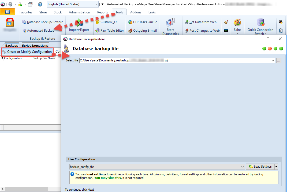Open the Outgoing E-mail tool
The width and height of the screenshot is (287, 192).
(x=142, y=31)
